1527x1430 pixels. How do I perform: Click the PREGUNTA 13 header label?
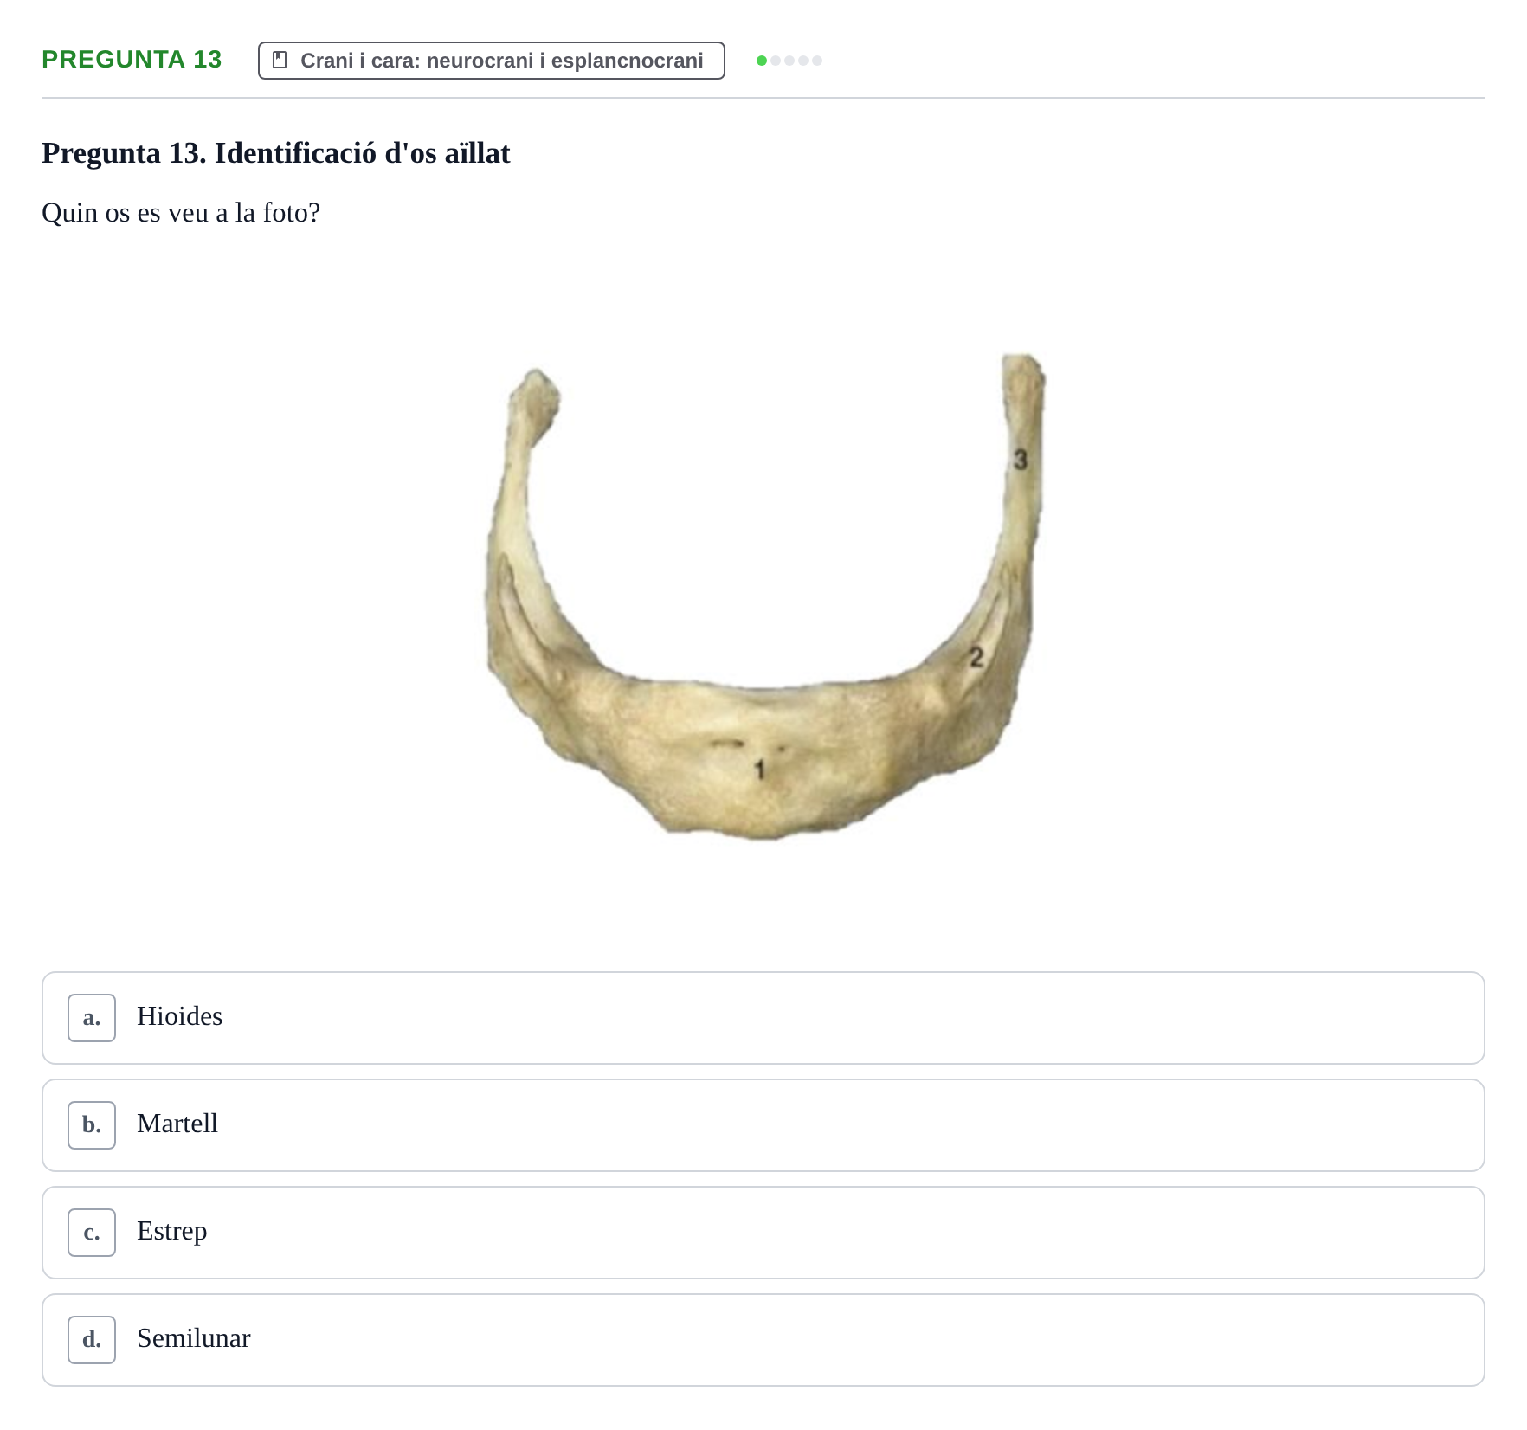[132, 60]
